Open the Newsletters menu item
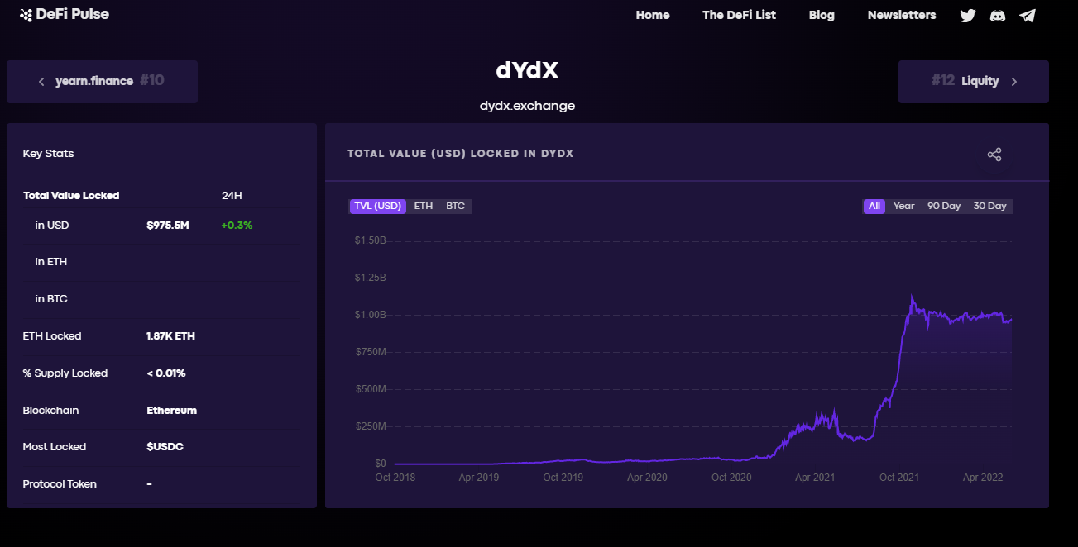This screenshot has width=1078, height=547. click(x=902, y=15)
